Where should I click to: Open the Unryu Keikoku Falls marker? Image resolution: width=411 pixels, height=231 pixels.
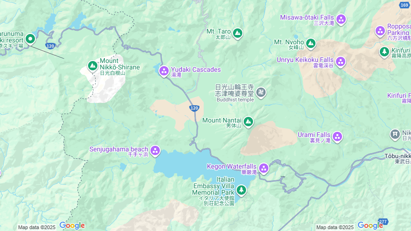pyautogui.click(x=341, y=62)
